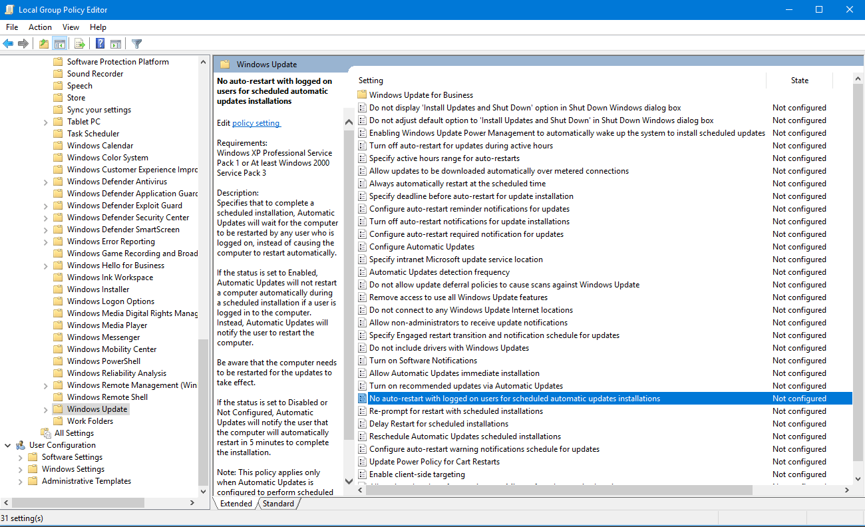
Task: Click the All Settings icon in tree
Action: pos(45,433)
